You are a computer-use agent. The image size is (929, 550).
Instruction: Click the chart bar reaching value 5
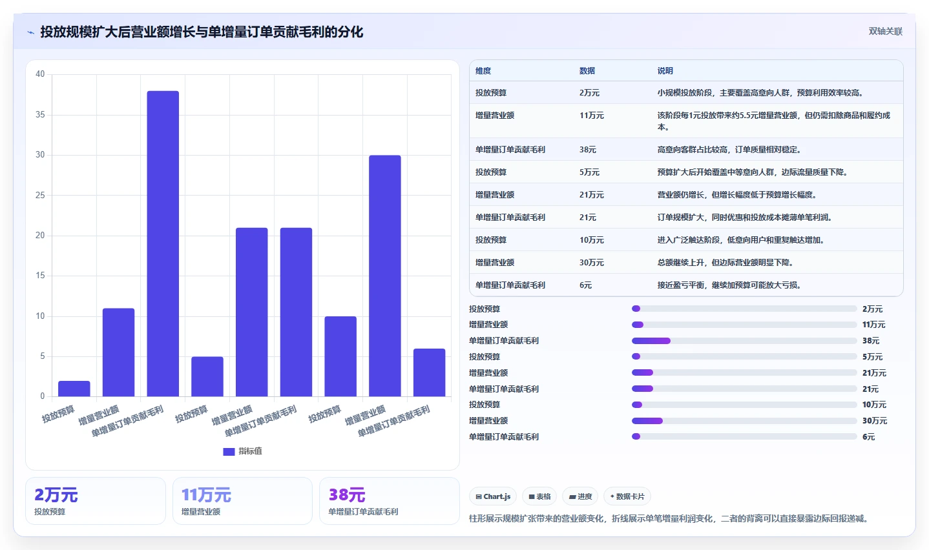(207, 376)
